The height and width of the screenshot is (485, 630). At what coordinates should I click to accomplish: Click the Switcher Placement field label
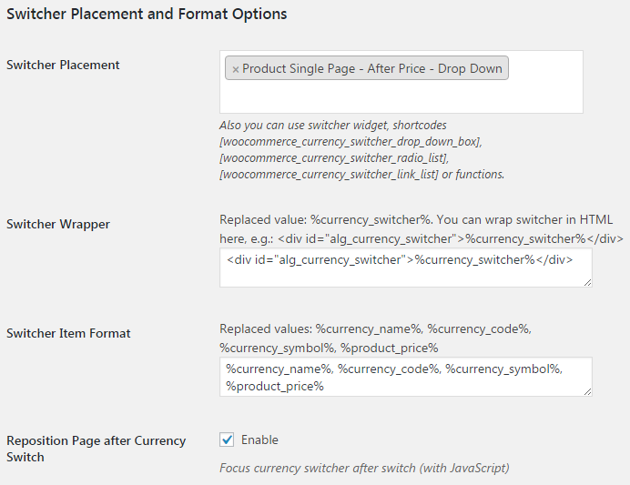click(63, 65)
